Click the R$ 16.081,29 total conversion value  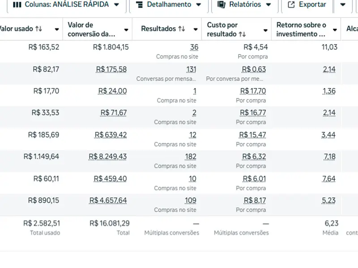110,223
